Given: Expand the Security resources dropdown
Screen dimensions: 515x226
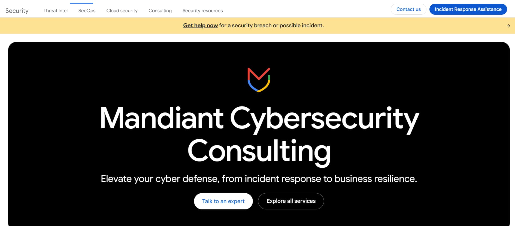Looking at the screenshot, I should point(202,10).
